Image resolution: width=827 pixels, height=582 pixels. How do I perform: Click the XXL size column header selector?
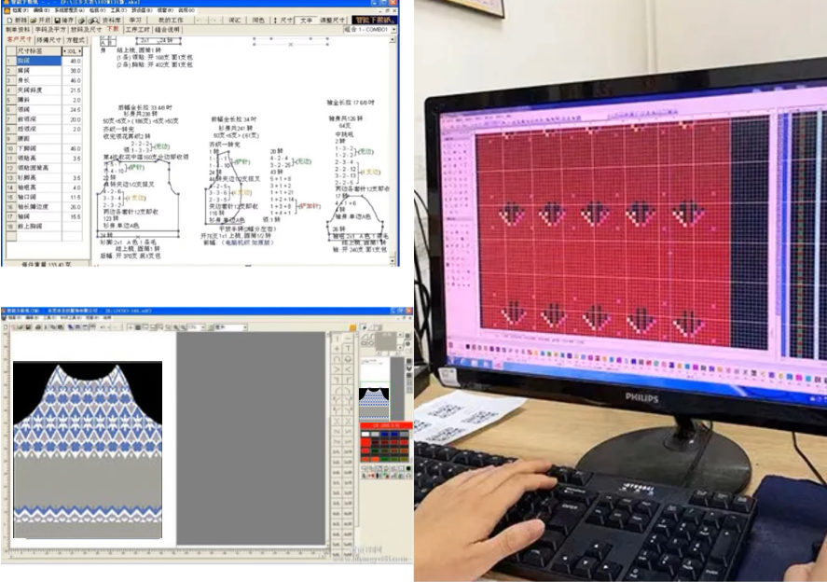point(72,51)
